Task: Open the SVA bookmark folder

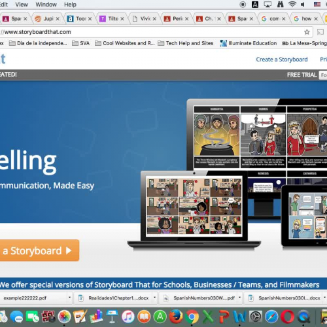Action: (81, 43)
